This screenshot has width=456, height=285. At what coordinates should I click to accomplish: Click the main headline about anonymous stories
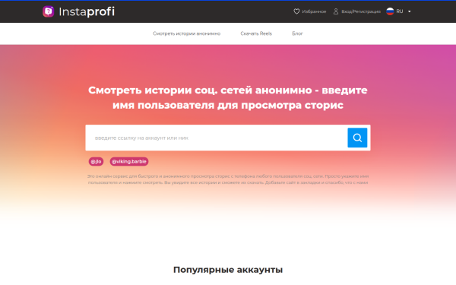tap(228, 97)
